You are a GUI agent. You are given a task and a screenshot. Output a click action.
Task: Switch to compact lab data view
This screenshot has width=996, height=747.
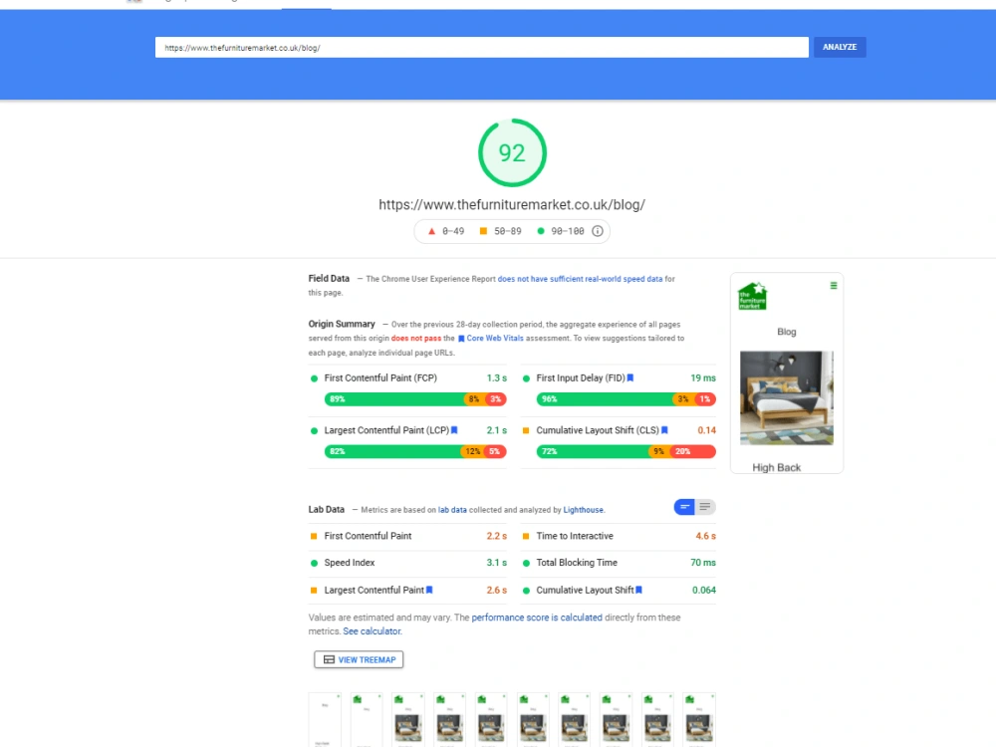pyautogui.click(x=684, y=507)
